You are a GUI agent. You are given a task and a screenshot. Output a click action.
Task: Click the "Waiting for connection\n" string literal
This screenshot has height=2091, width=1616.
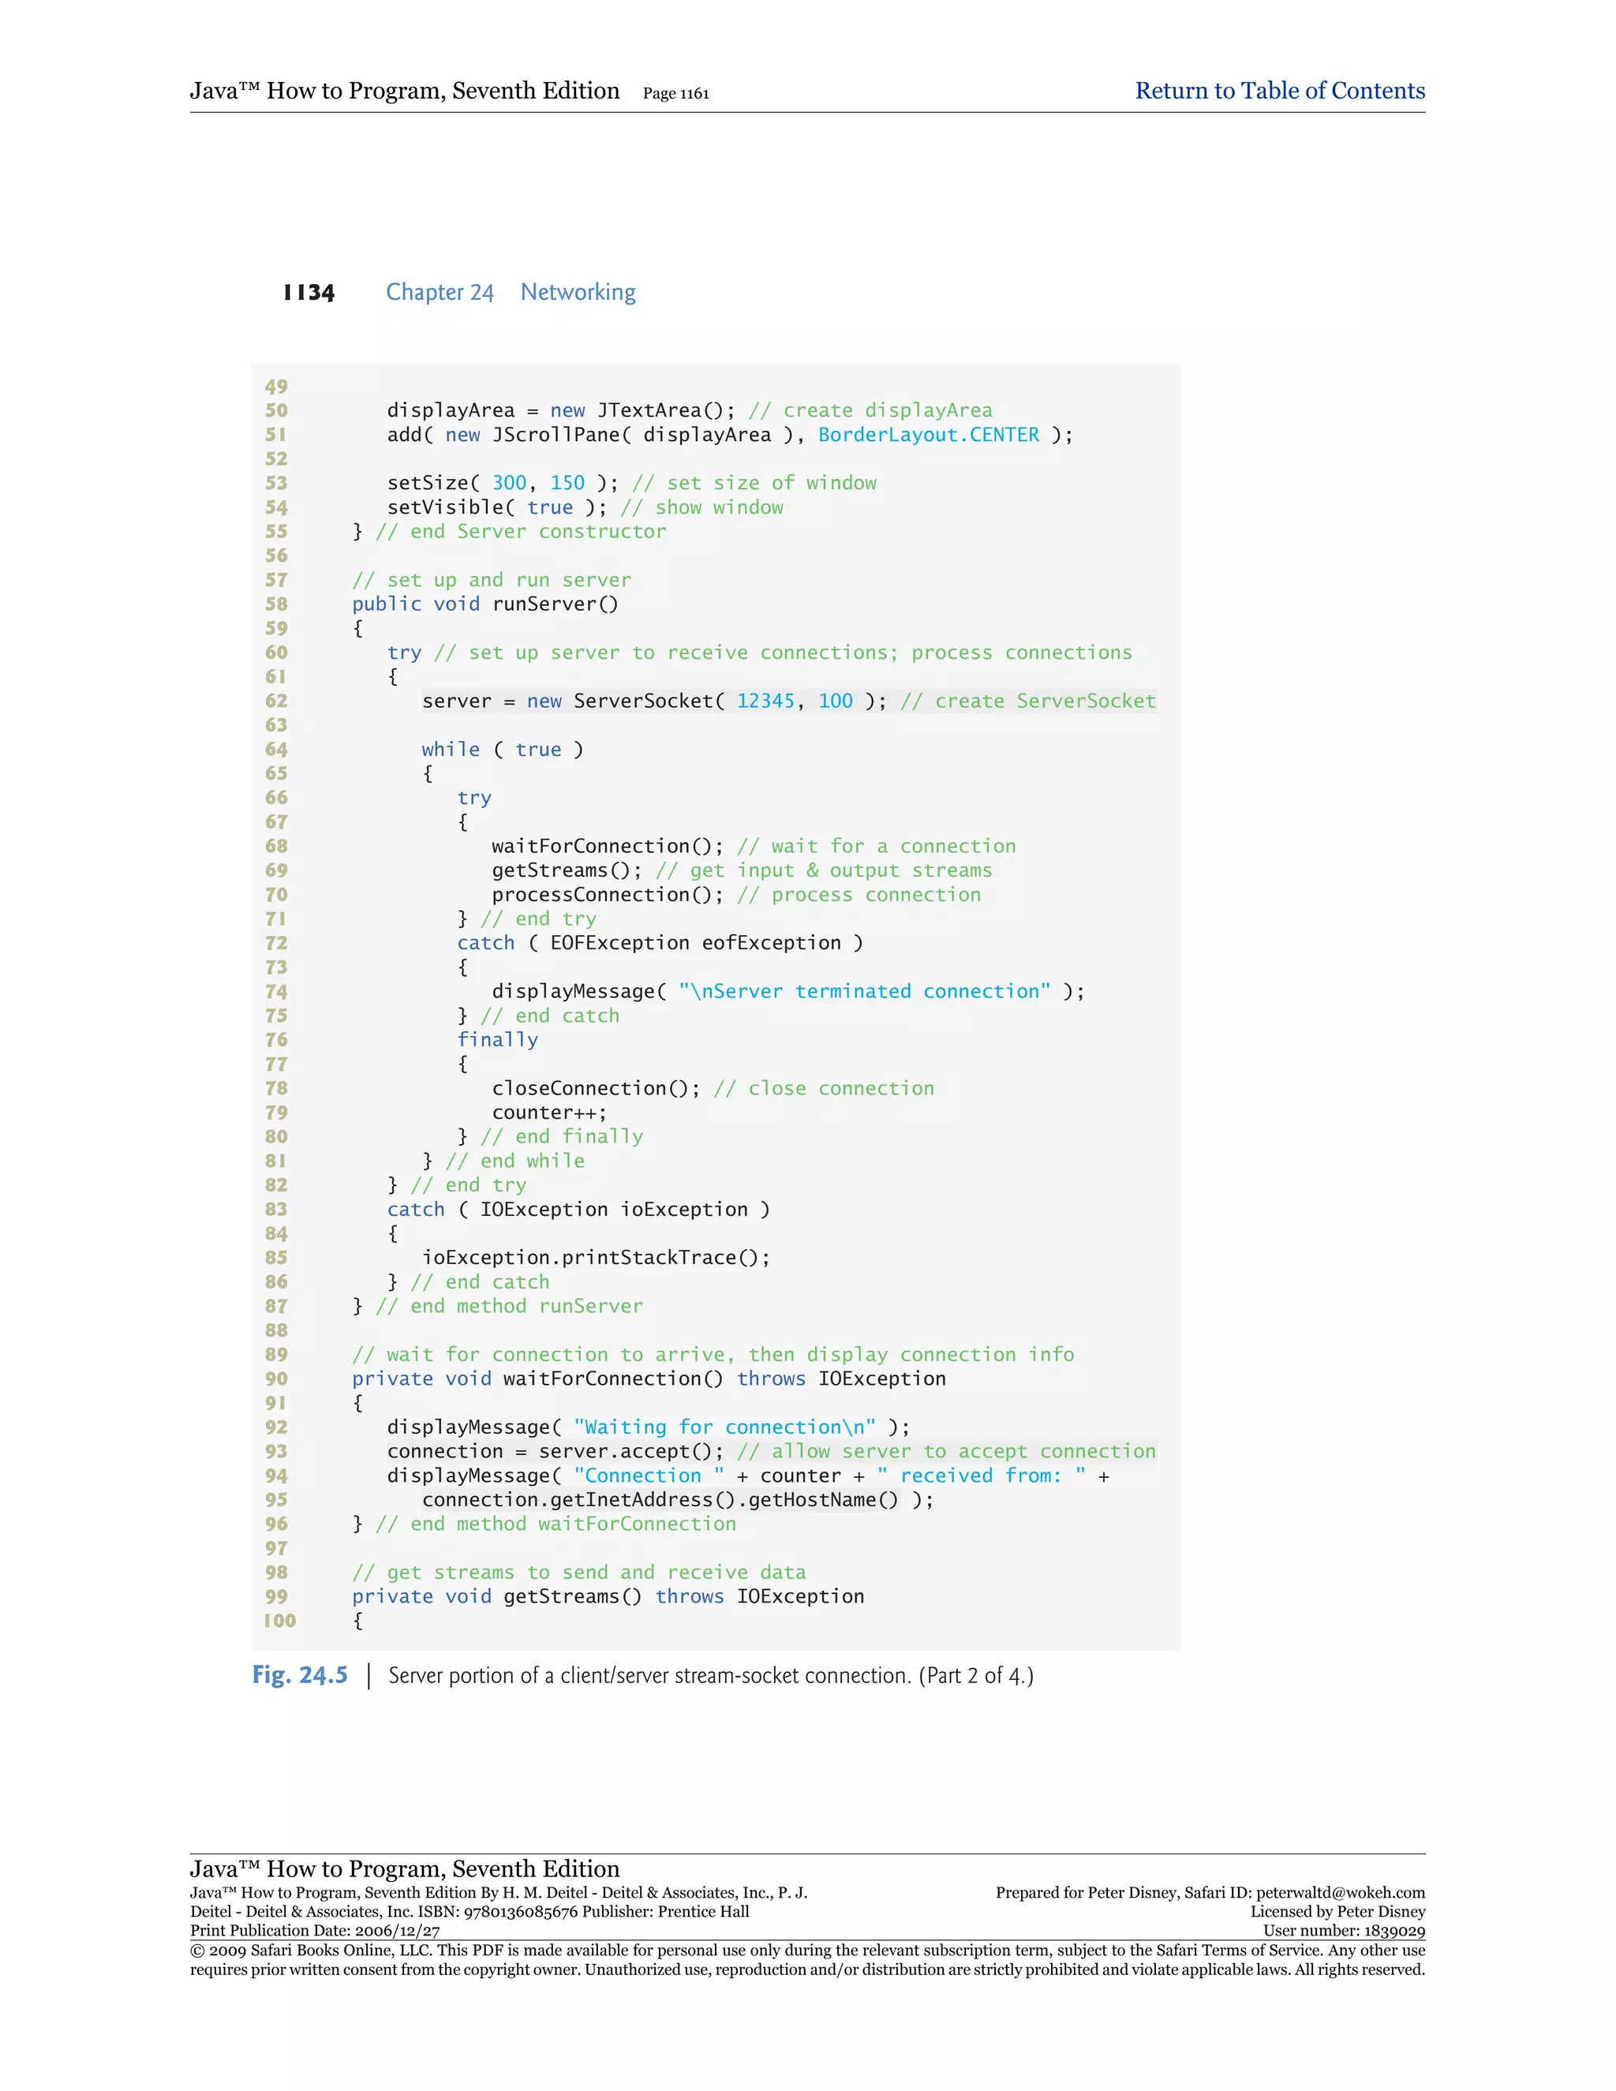tap(724, 1427)
